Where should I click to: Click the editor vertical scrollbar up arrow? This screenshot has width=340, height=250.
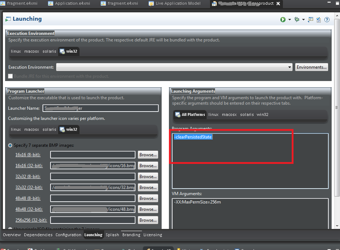[x=337, y=16]
